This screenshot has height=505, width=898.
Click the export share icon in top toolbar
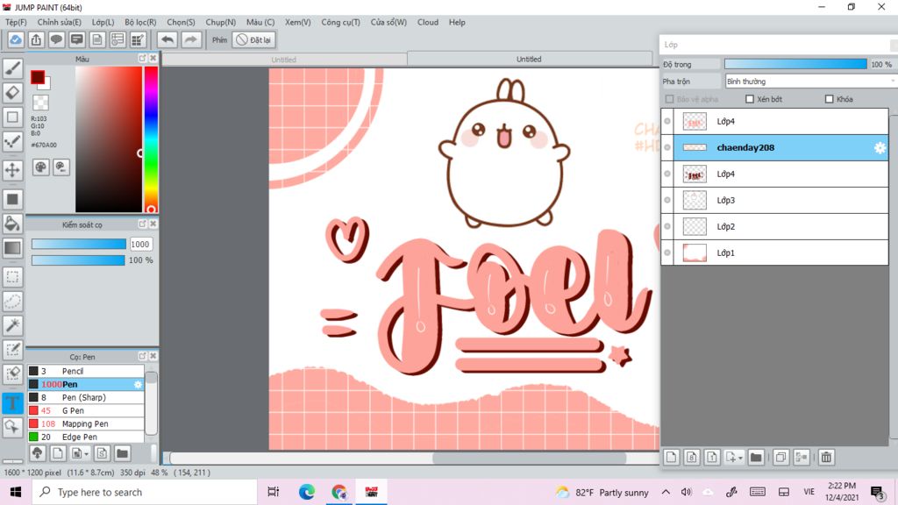pos(36,39)
